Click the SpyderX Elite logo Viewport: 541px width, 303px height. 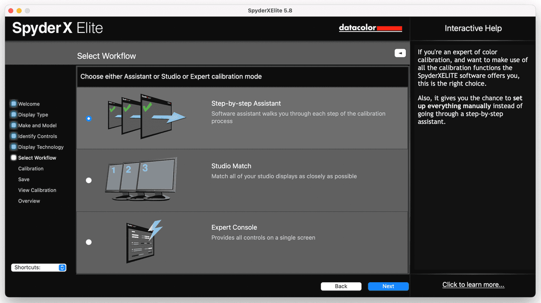pos(57,28)
